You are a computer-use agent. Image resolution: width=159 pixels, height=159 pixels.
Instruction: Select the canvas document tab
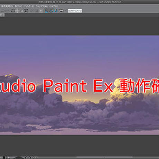click(2, 15)
